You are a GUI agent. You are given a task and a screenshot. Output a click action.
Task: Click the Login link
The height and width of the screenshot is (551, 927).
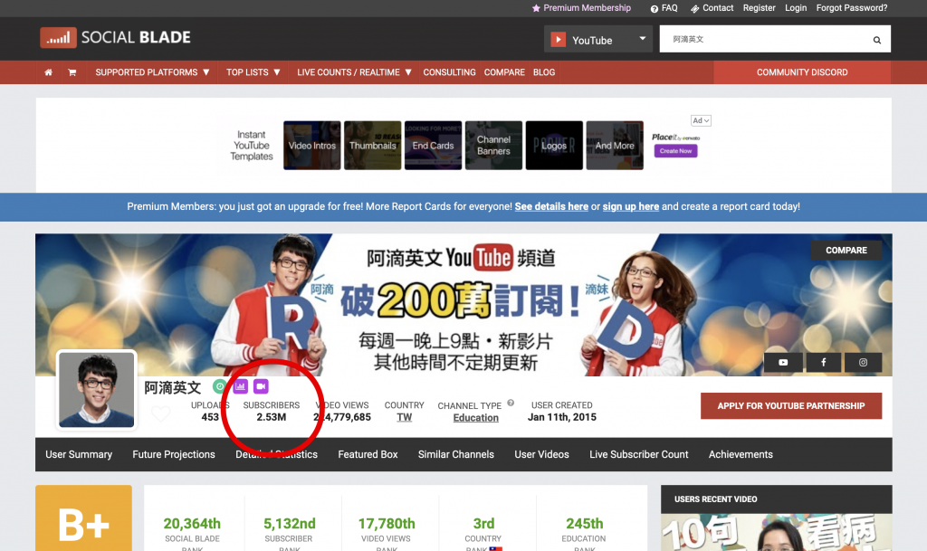click(796, 8)
